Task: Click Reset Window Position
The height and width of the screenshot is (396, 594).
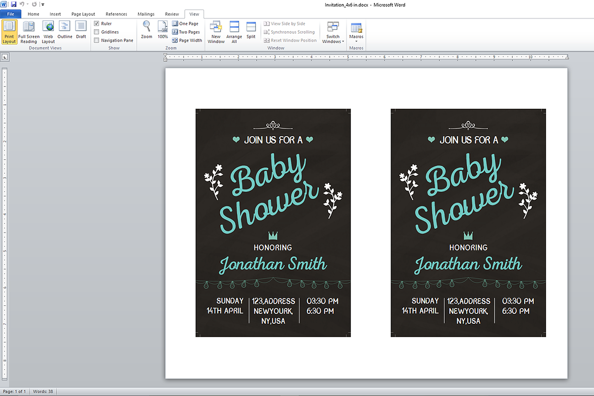Action: 290,40
